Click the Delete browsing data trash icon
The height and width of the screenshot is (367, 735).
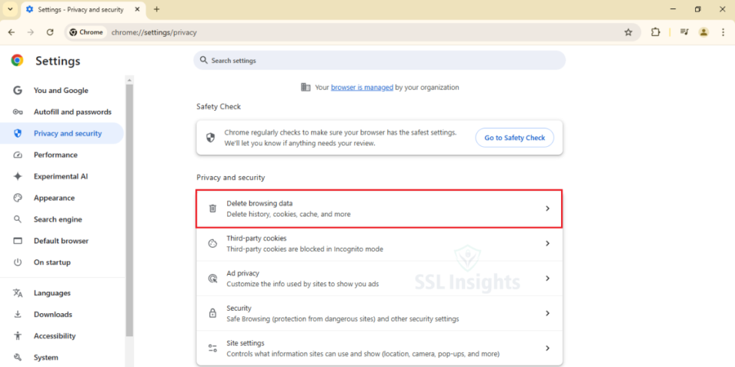pyautogui.click(x=212, y=208)
